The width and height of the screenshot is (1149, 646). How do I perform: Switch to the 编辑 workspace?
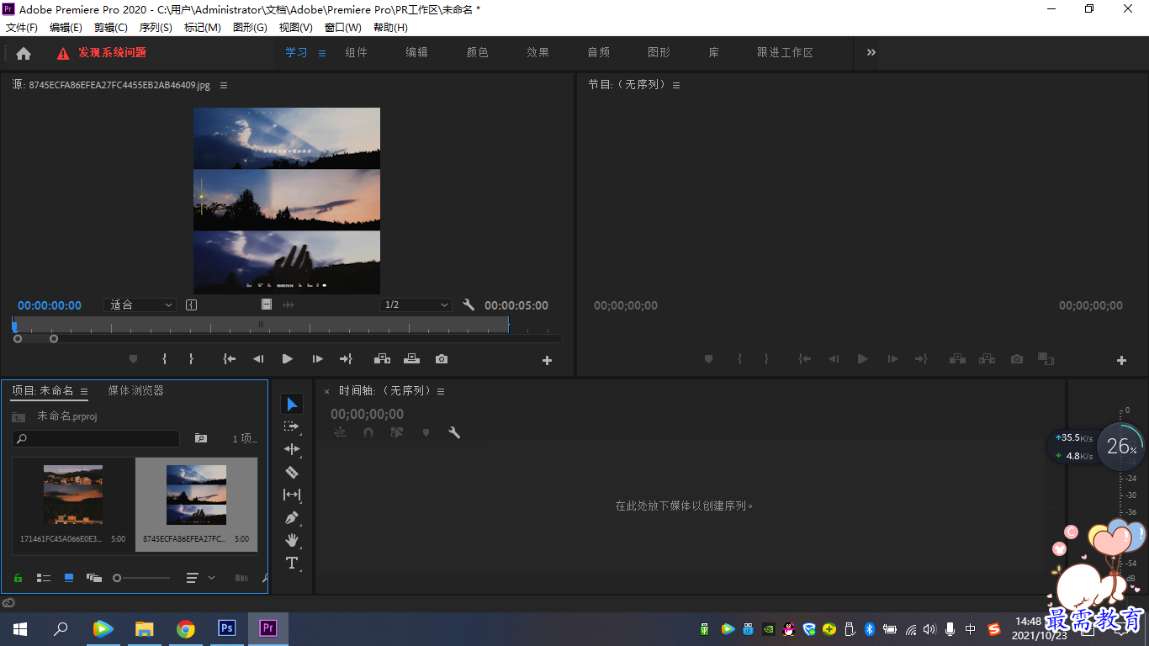[417, 52]
